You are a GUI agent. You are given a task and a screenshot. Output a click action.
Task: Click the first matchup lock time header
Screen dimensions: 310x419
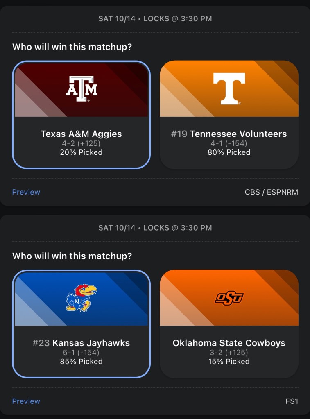point(155,19)
